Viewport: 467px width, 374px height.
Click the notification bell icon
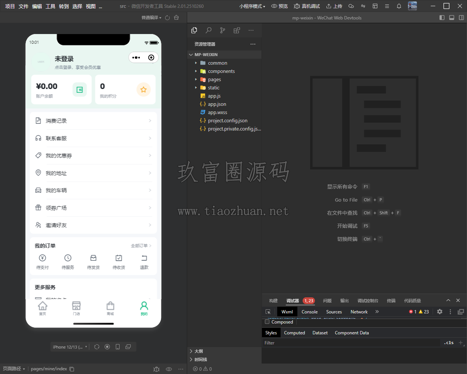pos(399,6)
